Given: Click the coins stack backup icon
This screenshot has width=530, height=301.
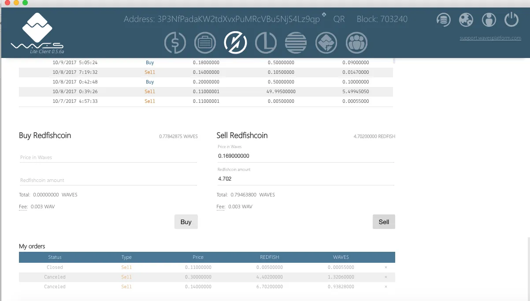Looking at the screenshot, I should click(x=444, y=20).
